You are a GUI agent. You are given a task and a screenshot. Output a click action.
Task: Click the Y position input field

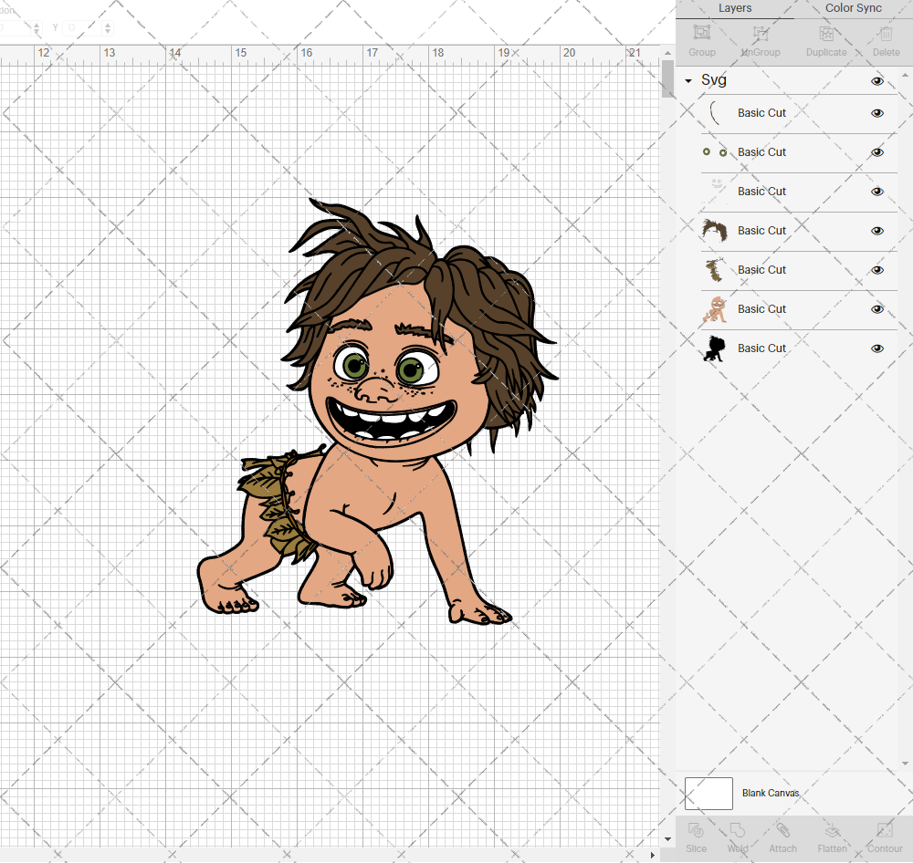[82, 27]
